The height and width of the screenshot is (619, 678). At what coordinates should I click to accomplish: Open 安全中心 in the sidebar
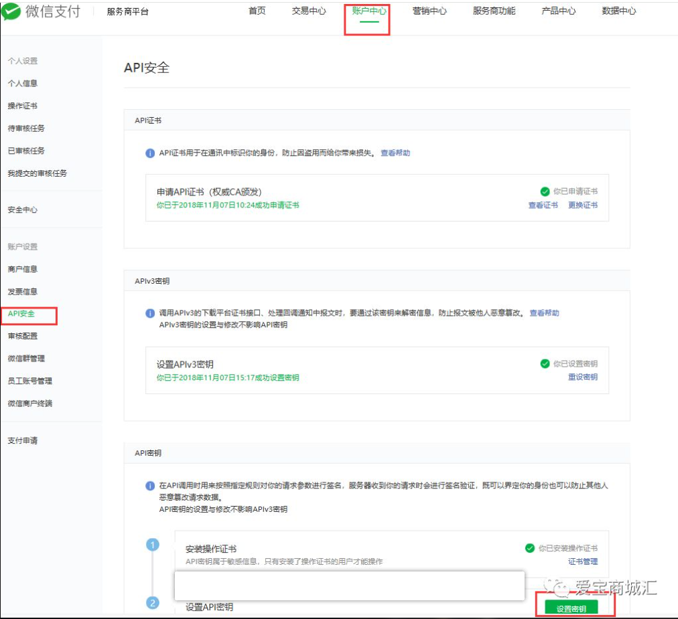(x=23, y=210)
